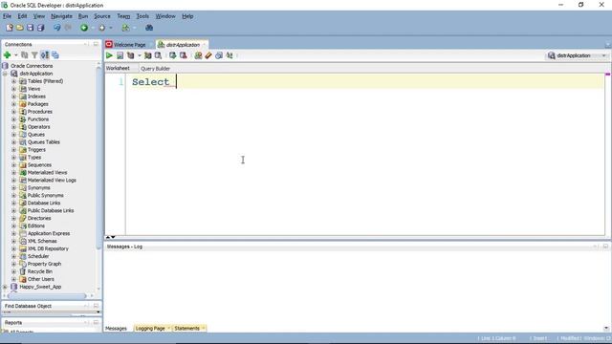Viewport: 612px width, 344px height.
Task: Run statement with green play button
Action: [109, 55]
